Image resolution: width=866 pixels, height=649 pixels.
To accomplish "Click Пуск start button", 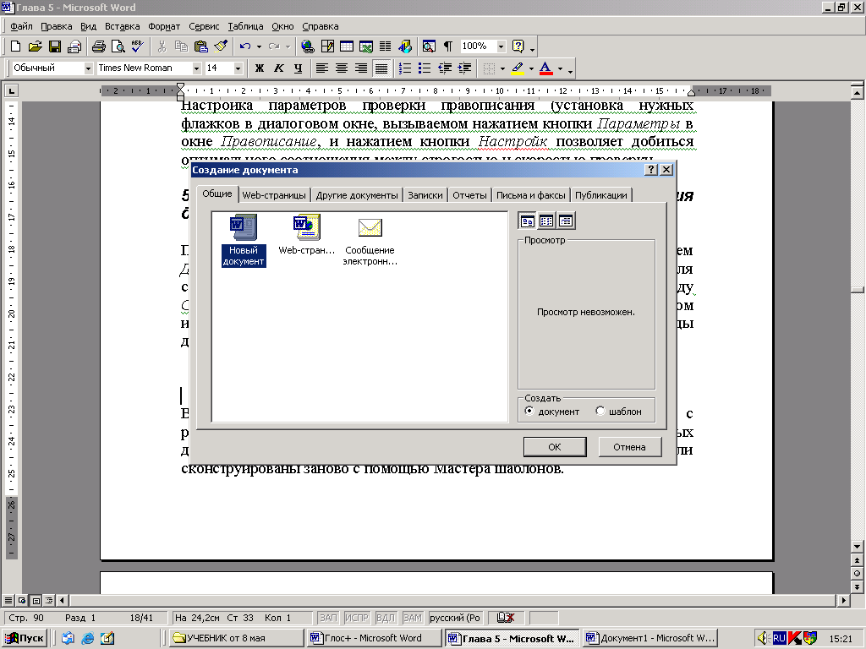I will [25, 638].
